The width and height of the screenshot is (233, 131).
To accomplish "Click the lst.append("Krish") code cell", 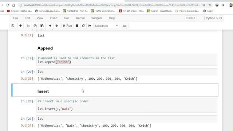I will tap(127, 60).
